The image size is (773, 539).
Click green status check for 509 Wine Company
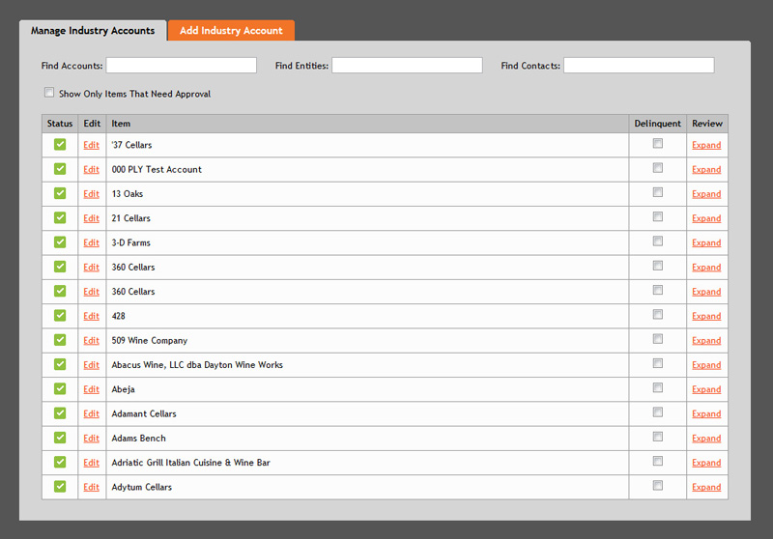point(60,339)
